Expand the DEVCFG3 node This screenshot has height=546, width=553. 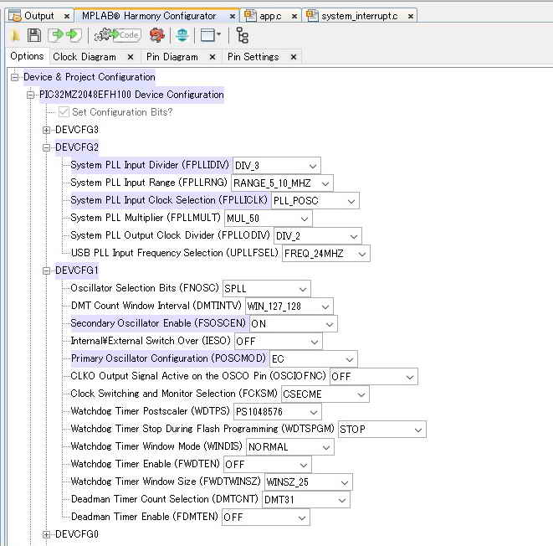click(x=46, y=130)
